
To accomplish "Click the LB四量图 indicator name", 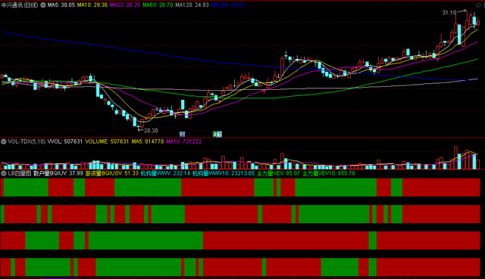I will tap(20, 173).
